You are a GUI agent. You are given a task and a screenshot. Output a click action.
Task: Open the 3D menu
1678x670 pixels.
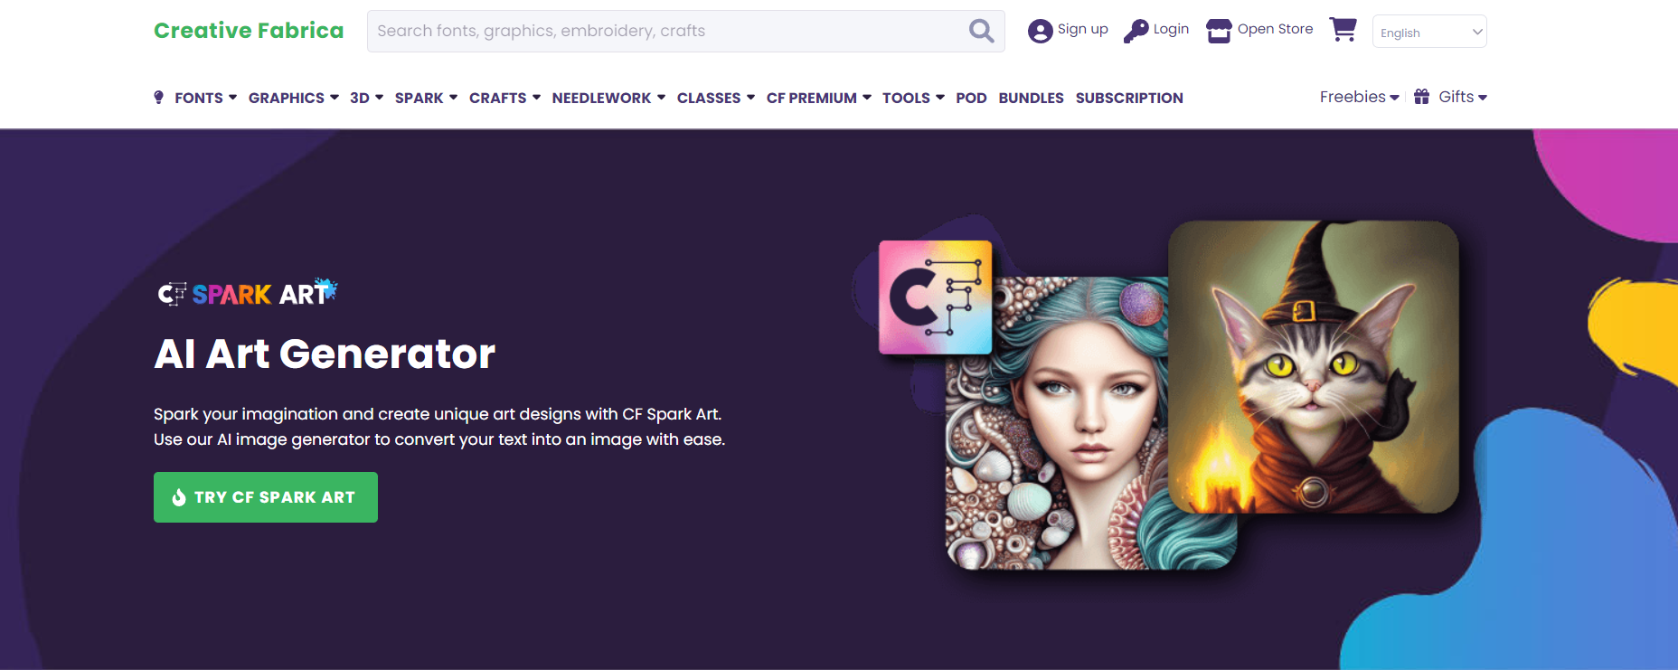(x=360, y=98)
